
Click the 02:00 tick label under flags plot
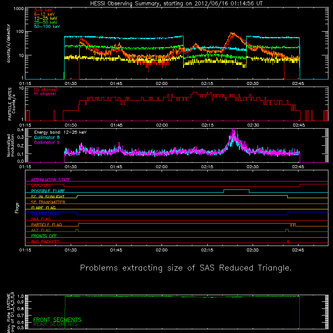pyautogui.click(x=162, y=250)
